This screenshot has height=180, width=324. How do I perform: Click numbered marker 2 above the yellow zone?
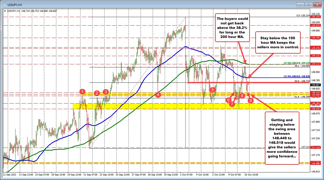point(96,93)
